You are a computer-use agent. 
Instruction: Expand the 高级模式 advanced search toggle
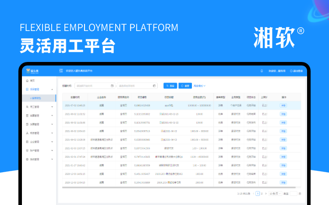click(x=200, y=86)
